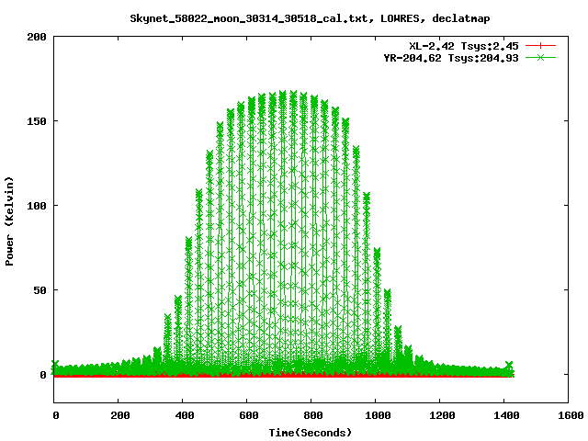Click the x-axis tick label 1200
Viewport: 588px width, 441px height.
(442, 415)
